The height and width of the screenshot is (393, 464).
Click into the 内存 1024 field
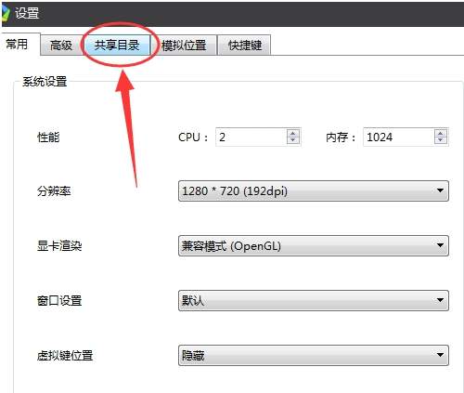(x=399, y=137)
